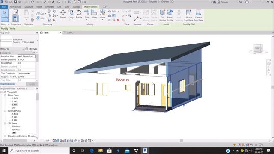
Task: Click the ViewCube in the 3D view
Action: [x=258, y=48]
